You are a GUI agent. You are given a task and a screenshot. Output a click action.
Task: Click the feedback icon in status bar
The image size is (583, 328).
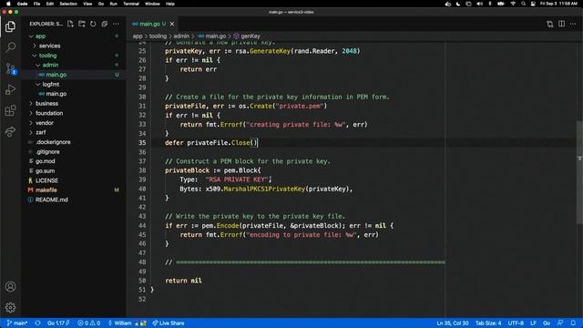pos(560,323)
